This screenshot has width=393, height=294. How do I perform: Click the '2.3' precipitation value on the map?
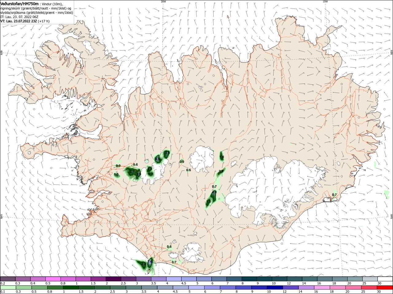pos(150,168)
